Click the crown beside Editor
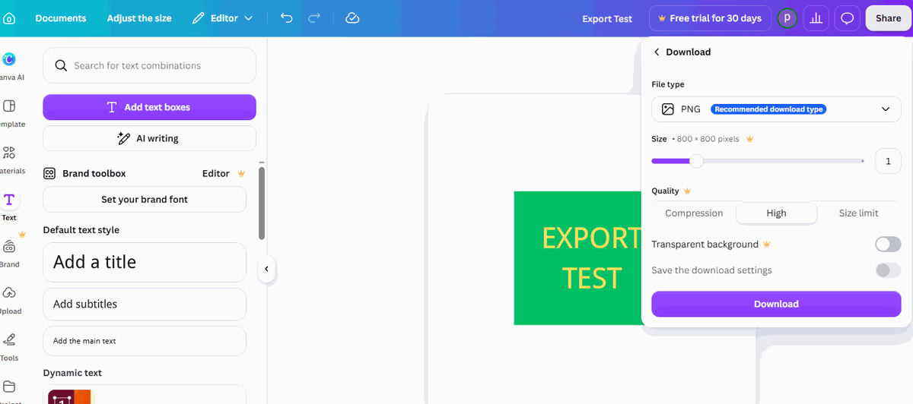913x404 pixels. point(241,173)
